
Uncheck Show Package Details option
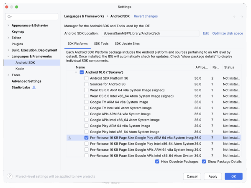pos(204,162)
